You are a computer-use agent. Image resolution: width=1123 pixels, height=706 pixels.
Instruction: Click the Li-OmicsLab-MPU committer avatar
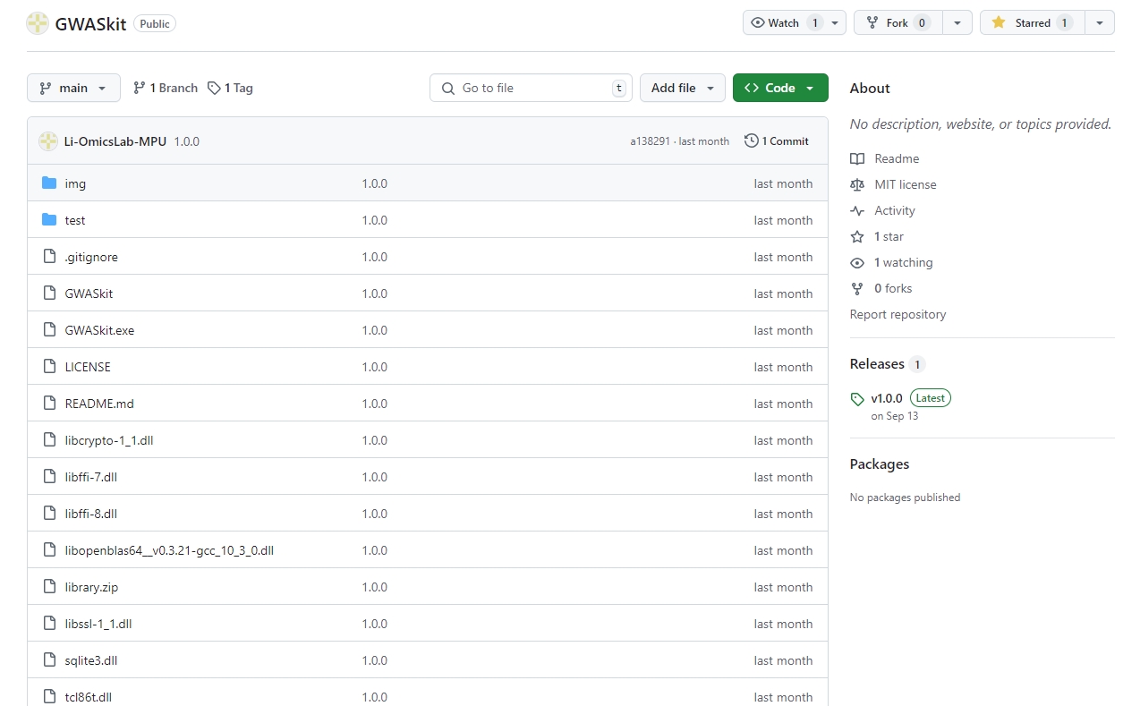tap(48, 141)
